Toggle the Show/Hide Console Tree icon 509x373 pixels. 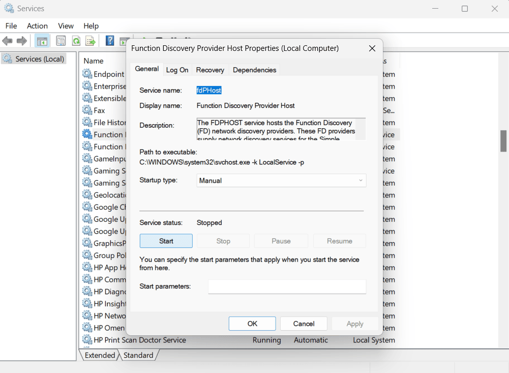coord(42,40)
